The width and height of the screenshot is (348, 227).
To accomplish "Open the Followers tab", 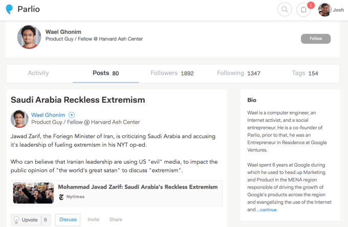I will pos(172,73).
